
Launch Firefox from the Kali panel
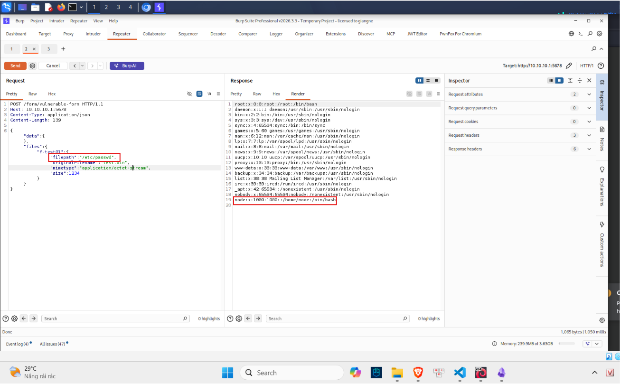click(61, 7)
